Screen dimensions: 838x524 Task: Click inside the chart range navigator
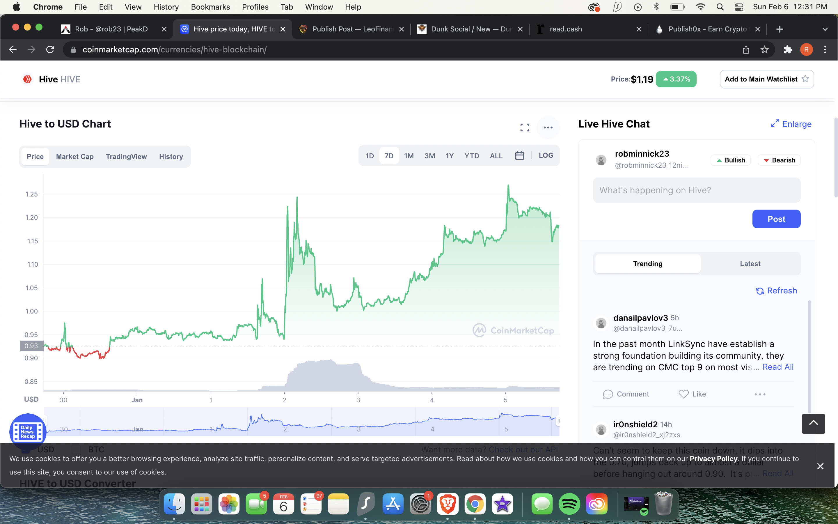pos(301,422)
